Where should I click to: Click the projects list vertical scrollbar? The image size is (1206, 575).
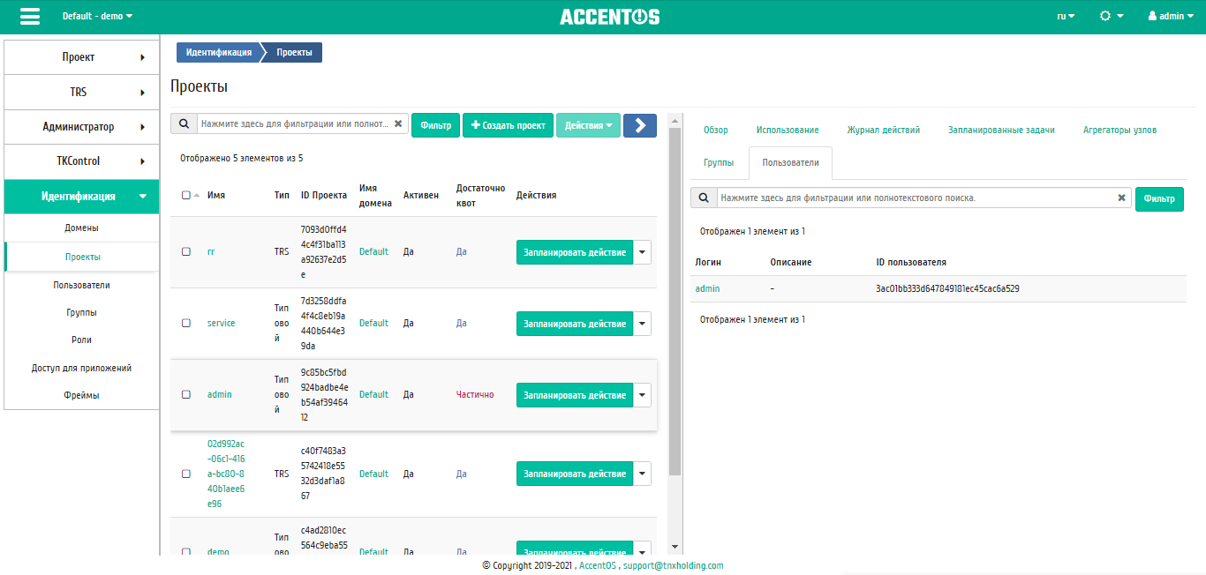coord(675,300)
